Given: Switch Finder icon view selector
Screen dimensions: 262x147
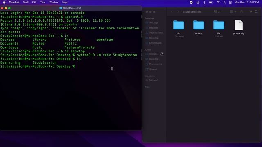Looking at the screenshot, I should pos(217,12).
